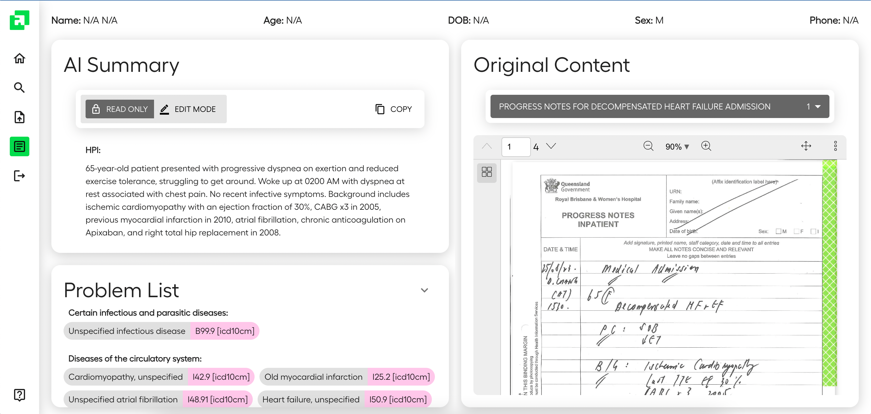
Task: Open the 90% zoom level dropdown
Action: pyautogui.click(x=677, y=146)
